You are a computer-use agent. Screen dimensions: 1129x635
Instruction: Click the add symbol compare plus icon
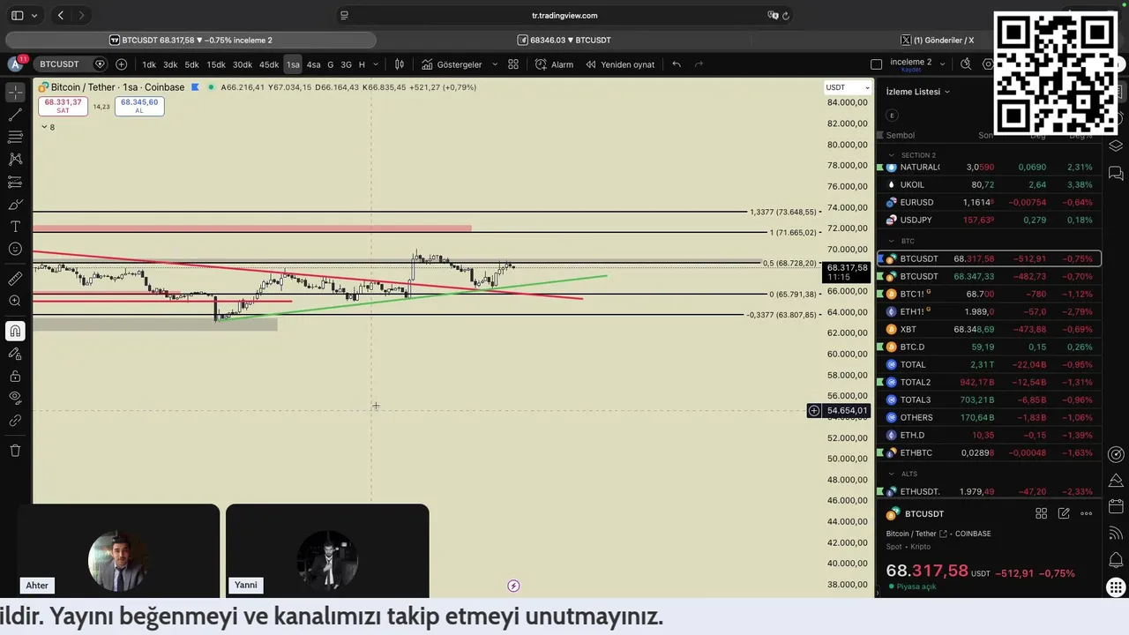[121, 64]
